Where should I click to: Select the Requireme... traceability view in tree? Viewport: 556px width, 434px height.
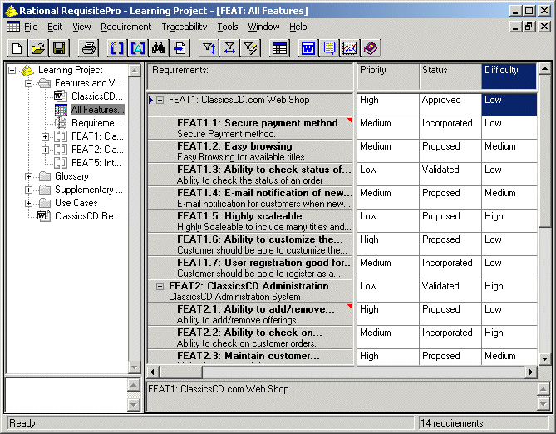pyautogui.click(x=88, y=123)
